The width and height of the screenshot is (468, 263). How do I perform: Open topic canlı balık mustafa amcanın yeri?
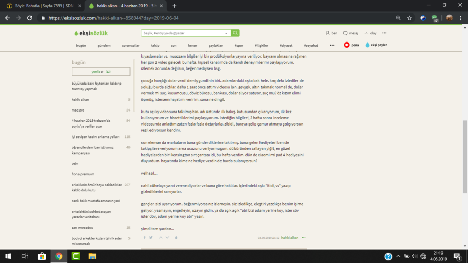pyautogui.click(x=96, y=201)
